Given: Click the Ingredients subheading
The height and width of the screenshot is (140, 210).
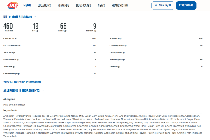Looking at the screenshot, I should tap(10, 111).
